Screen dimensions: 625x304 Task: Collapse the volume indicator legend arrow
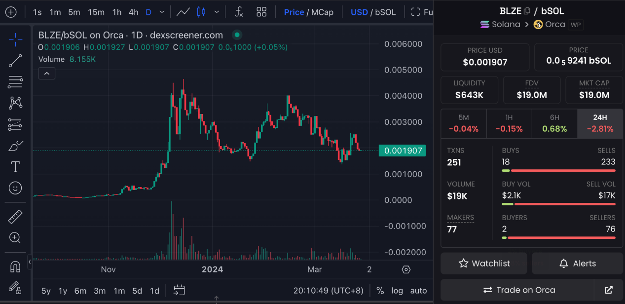pos(46,73)
